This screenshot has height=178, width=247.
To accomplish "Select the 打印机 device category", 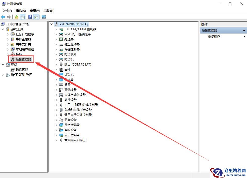I will tap(69, 60).
